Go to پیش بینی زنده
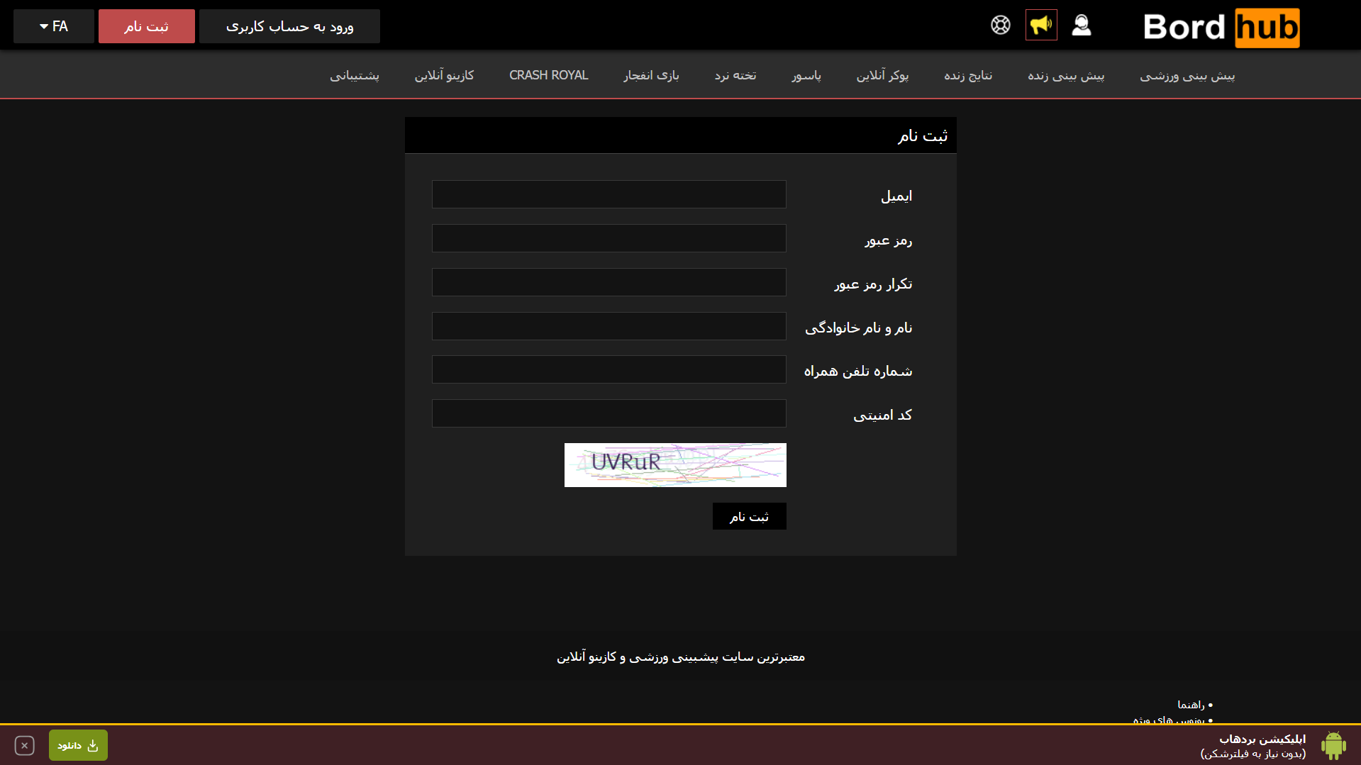1361x765 pixels. coord(1066,75)
